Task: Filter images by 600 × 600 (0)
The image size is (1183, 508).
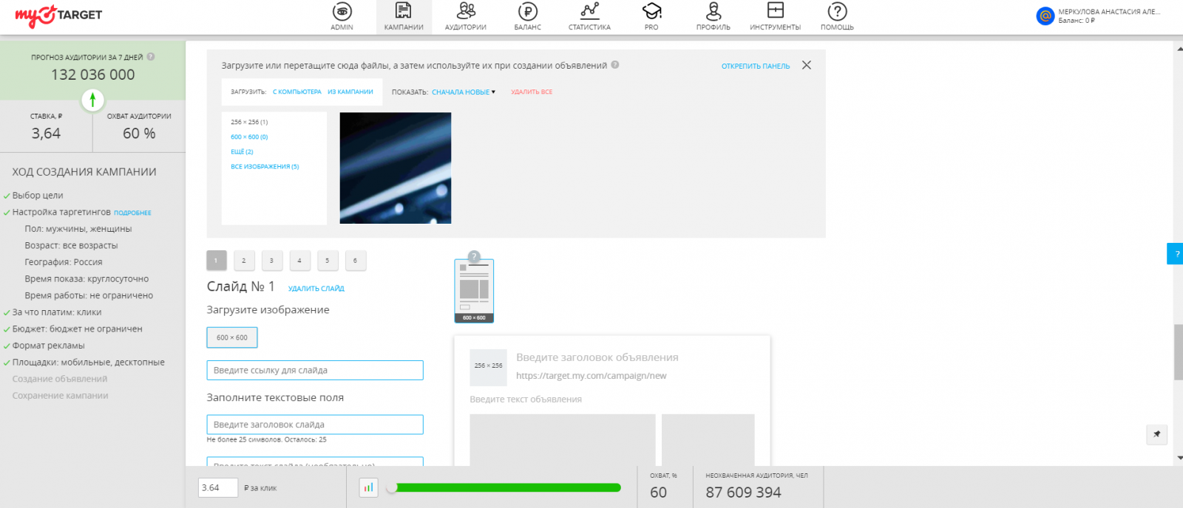Action: coord(249,137)
